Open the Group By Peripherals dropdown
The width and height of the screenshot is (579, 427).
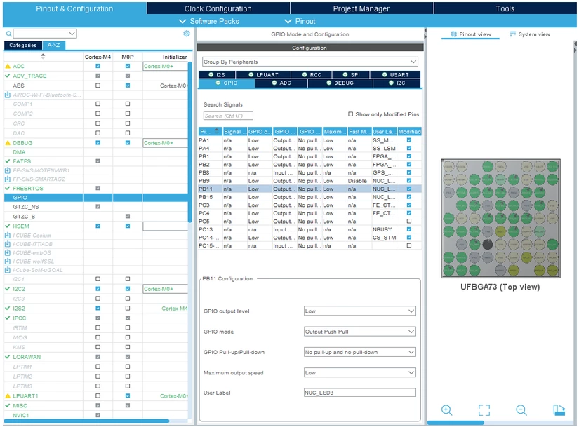[310, 62]
